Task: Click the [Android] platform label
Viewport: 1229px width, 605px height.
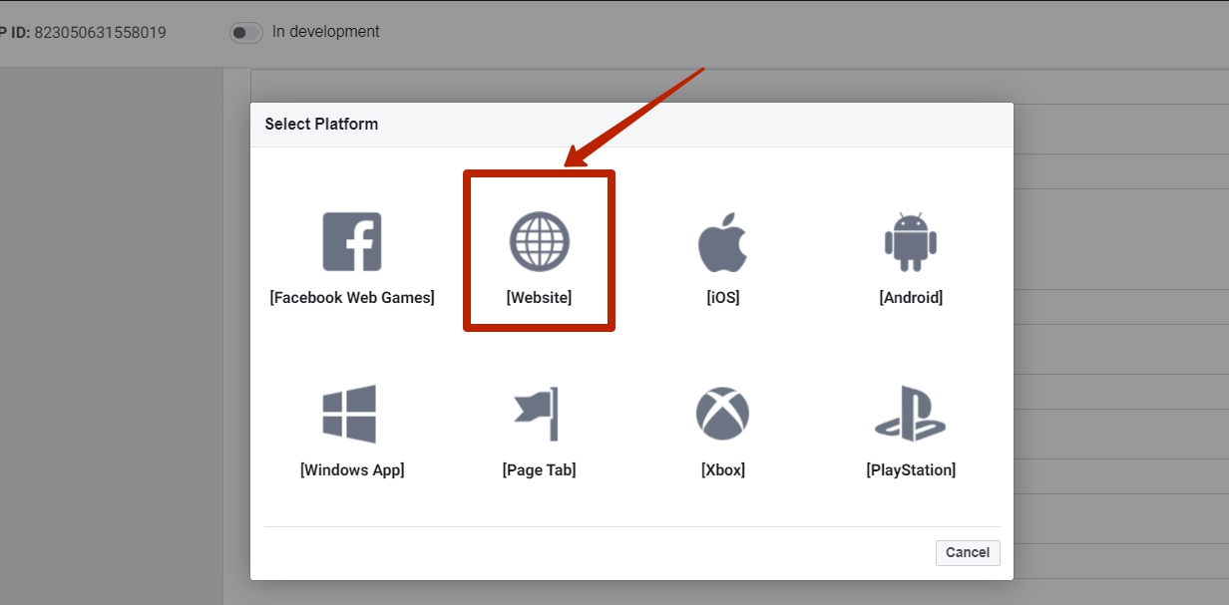Action: pyautogui.click(x=910, y=296)
